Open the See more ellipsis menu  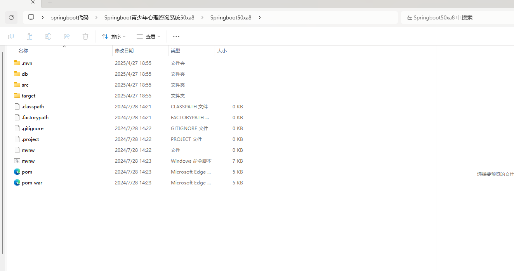[x=176, y=36]
